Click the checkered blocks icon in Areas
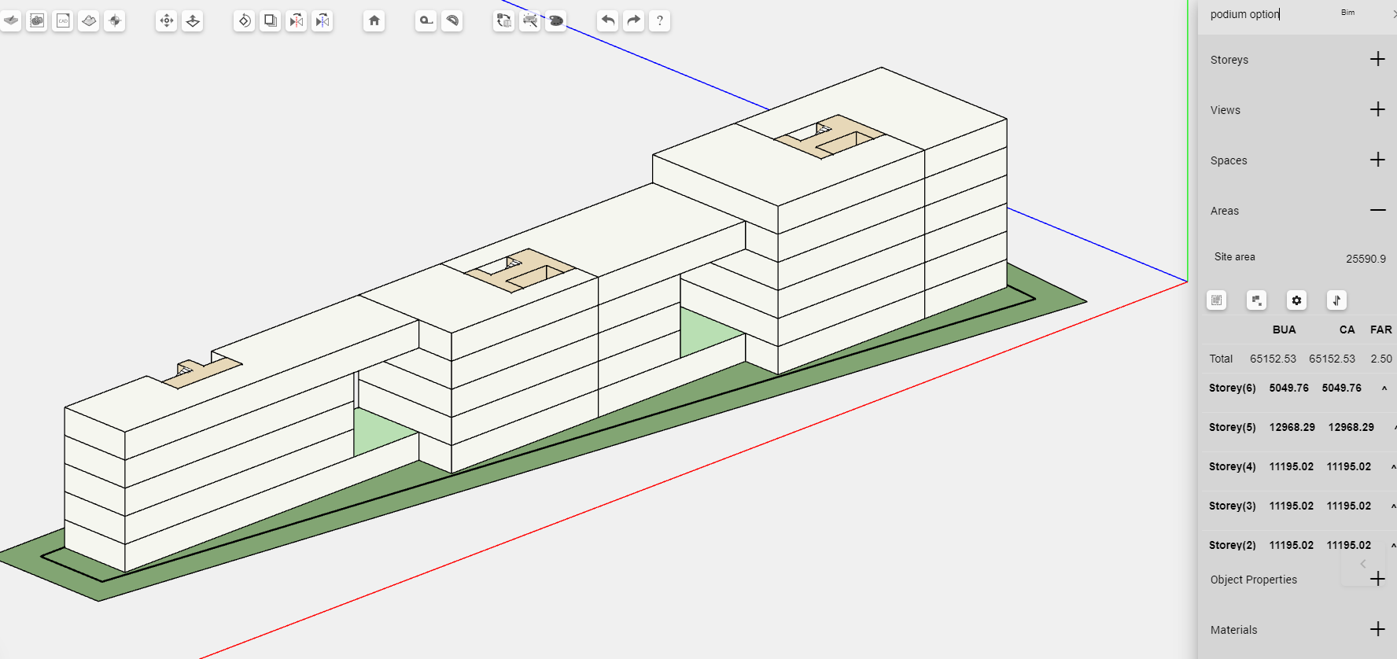The height and width of the screenshot is (659, 1397). point(1257,300)
